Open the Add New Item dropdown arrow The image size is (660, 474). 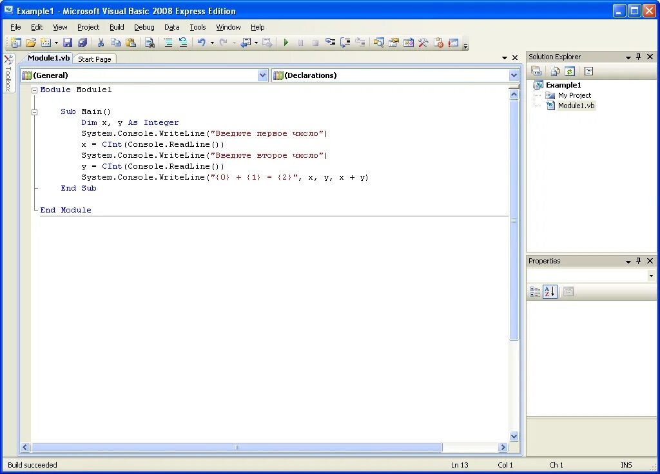pos(56,43)
